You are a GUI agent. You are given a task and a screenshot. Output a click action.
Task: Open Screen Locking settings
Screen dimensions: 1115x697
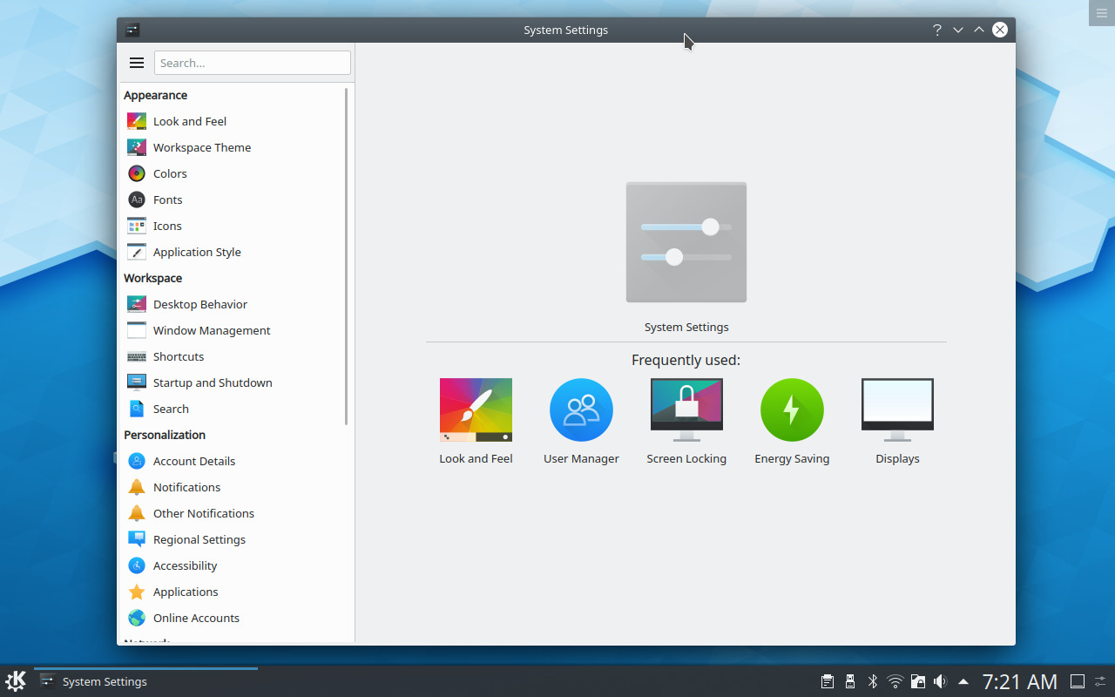tap(686, 409)
